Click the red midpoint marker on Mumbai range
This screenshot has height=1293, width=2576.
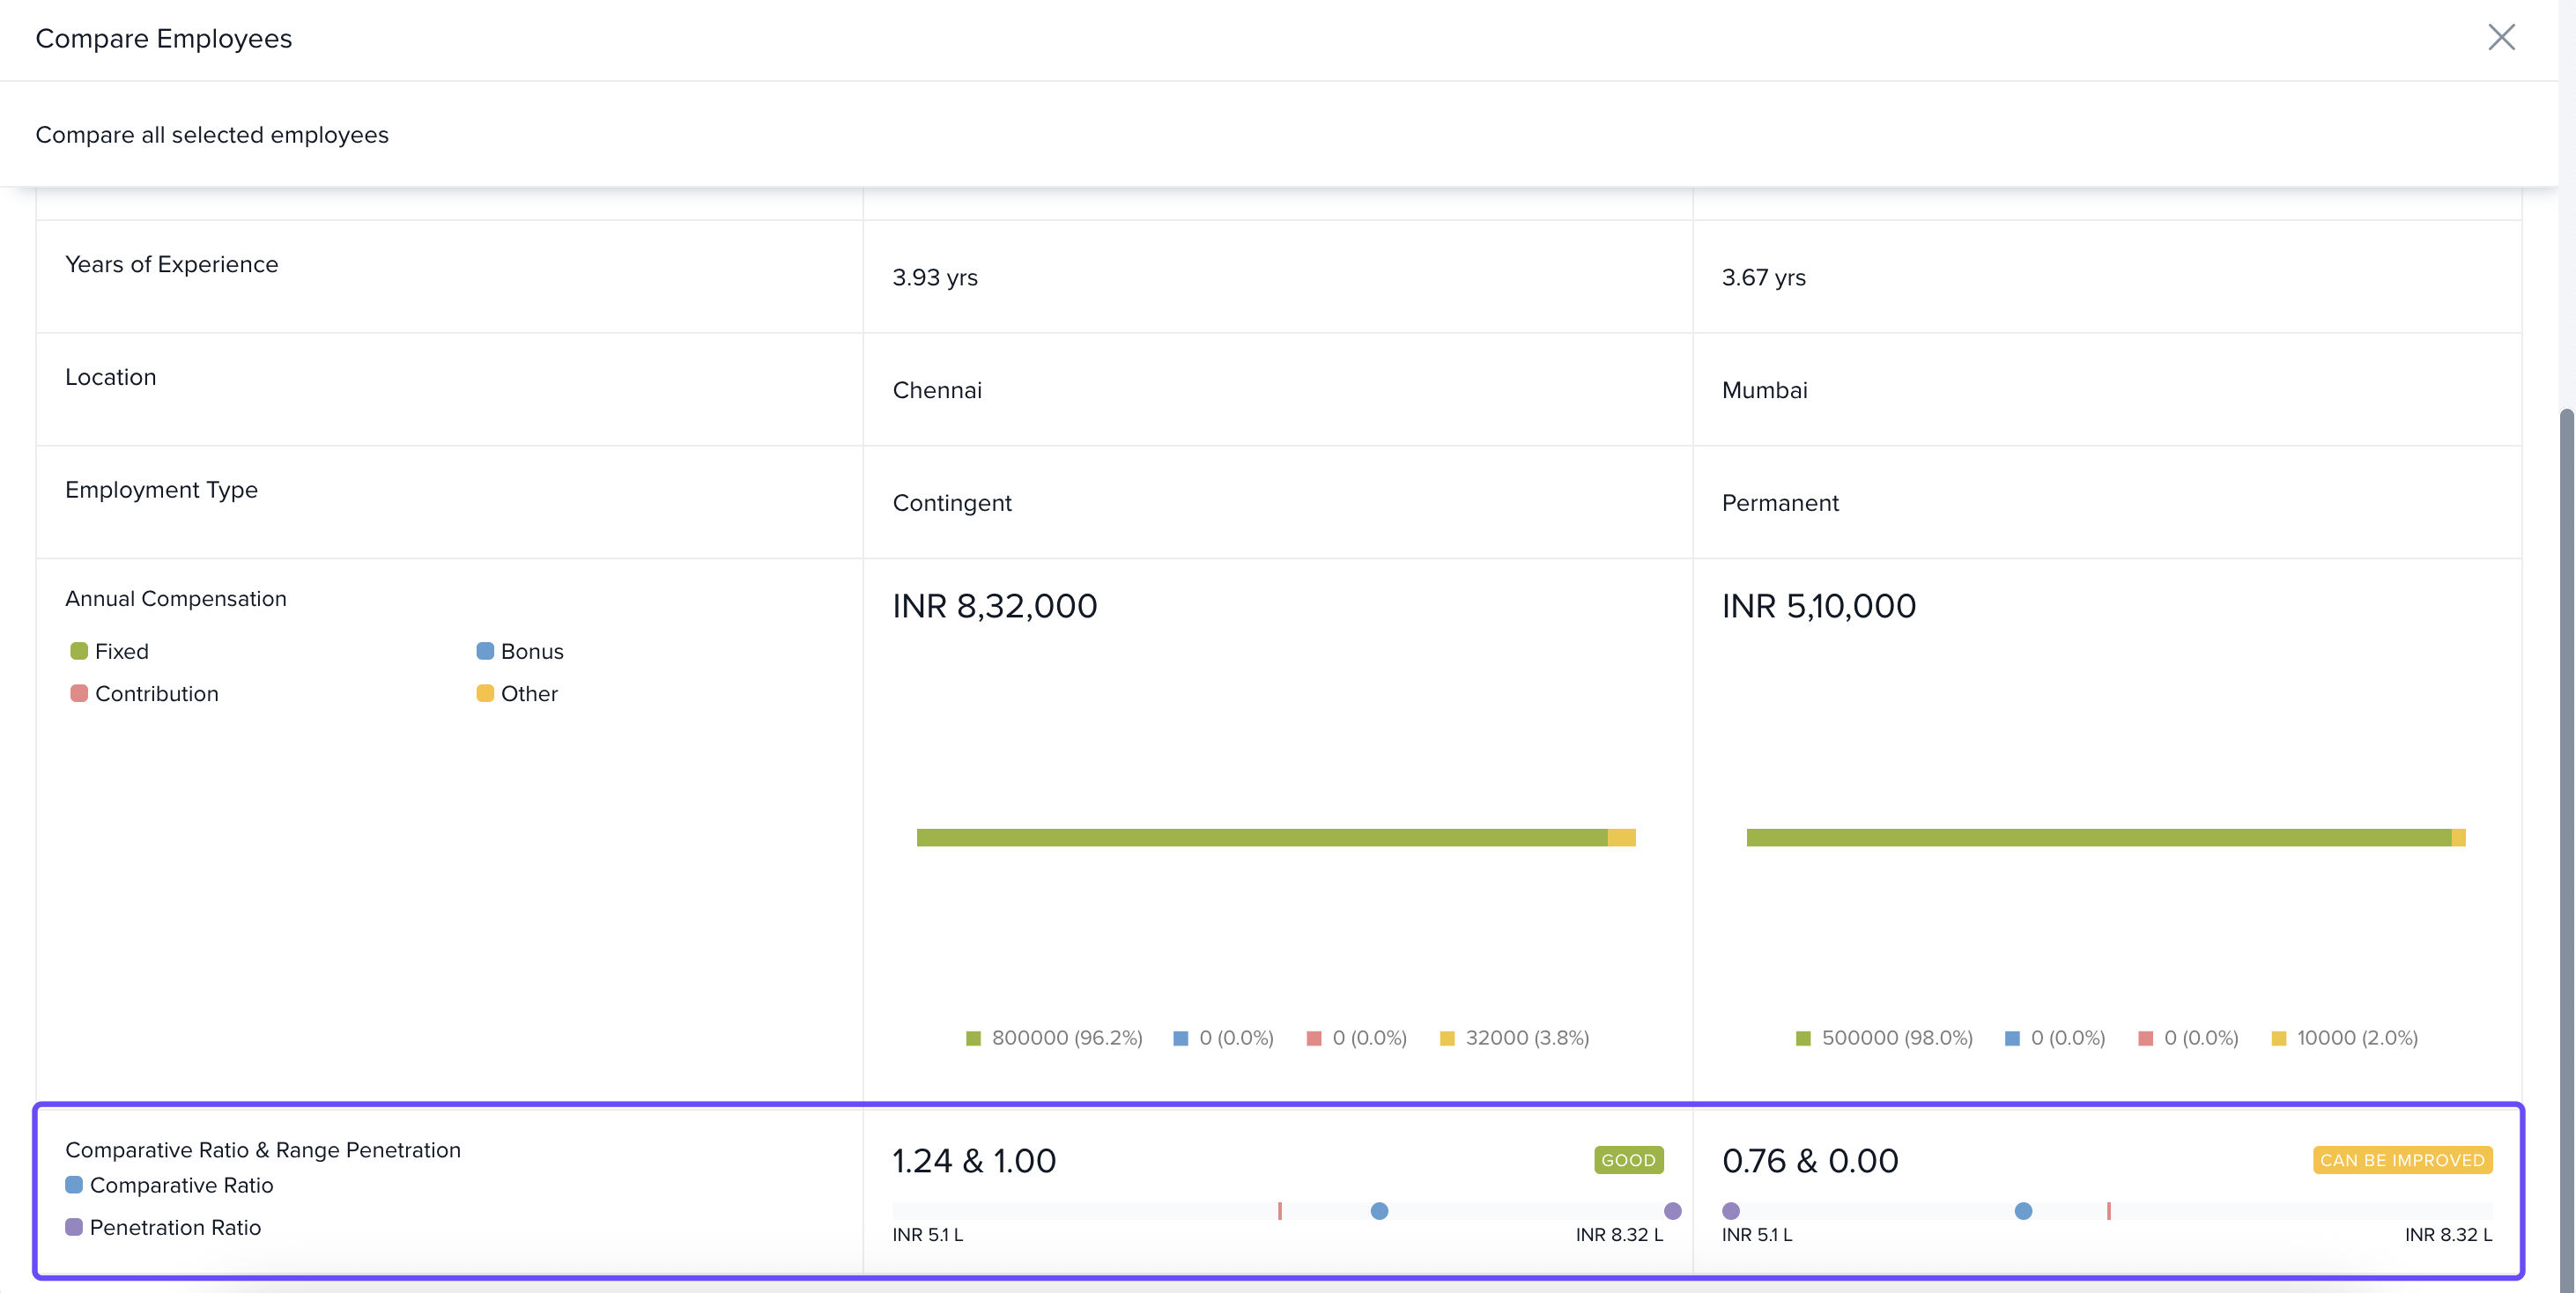pos(2109,1211)
